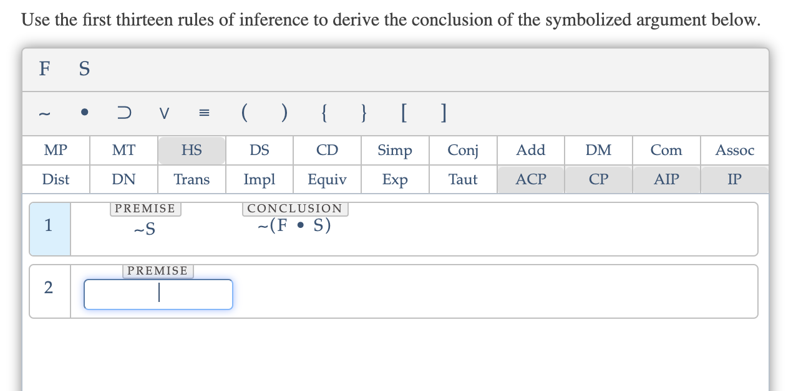
Task: Select the MP rule
Action: pos(56,150)
